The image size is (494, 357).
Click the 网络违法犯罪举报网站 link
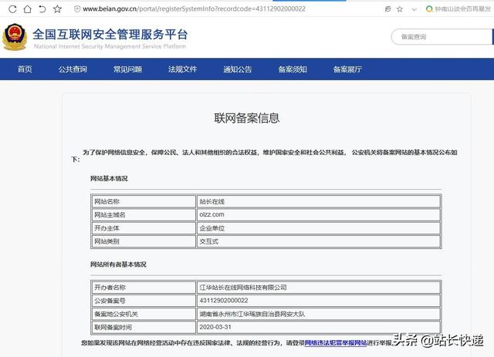coord(336,342)
